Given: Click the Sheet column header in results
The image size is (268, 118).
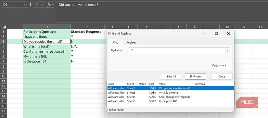Looking at the screenshot, I should click(132, 84).
